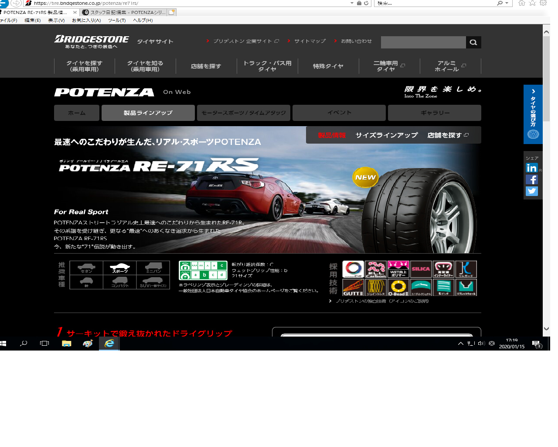Click the site search magnifier button
Viewport: 558px width, 447px height.
[473, 42]
